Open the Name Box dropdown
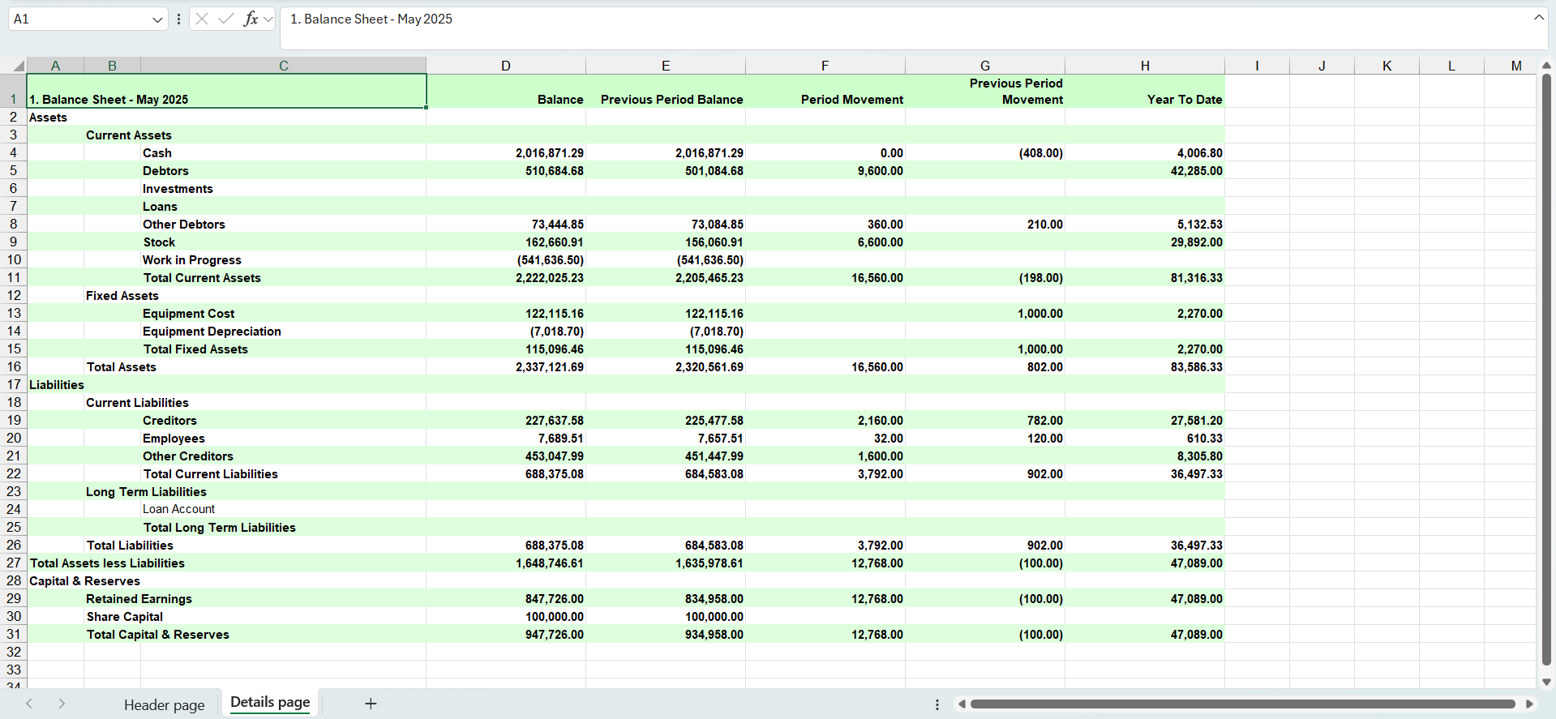Viewport: 1556px width, 719px height. pos(157,19)
